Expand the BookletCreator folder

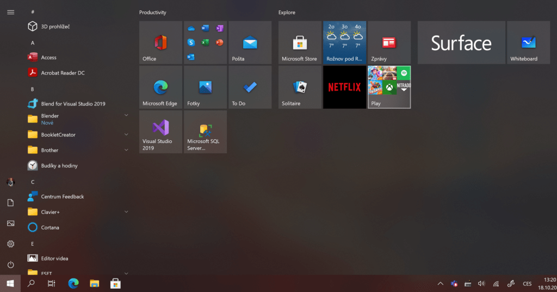(126, 134)
